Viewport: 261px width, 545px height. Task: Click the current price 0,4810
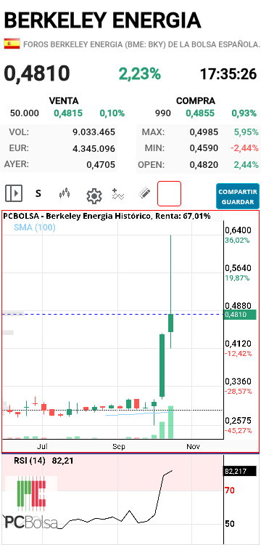click(37, 73)
